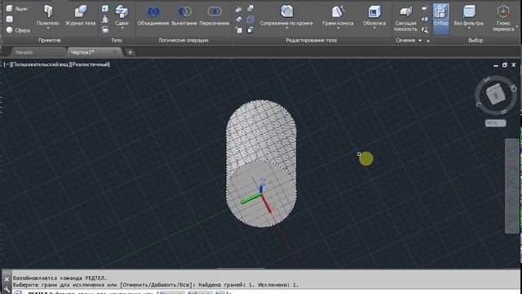This screenshot has width=522, height=294.
Task: Expand the Сдвиг dropdown arrow
Action: [122, 29]
